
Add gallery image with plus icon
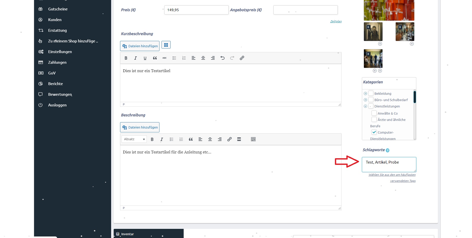pos(375,71)
